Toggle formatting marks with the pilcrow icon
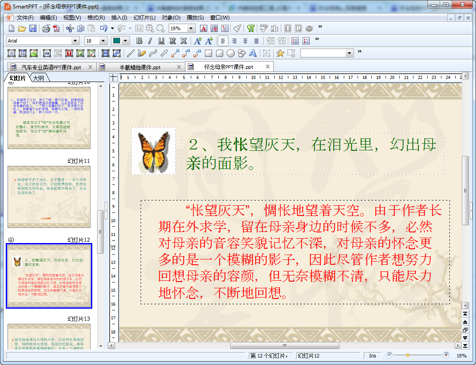This screenshot has height=365, width=476. click(x=251, y=28)
